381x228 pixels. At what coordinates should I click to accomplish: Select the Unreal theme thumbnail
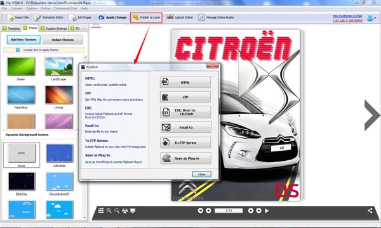[59, 95]
